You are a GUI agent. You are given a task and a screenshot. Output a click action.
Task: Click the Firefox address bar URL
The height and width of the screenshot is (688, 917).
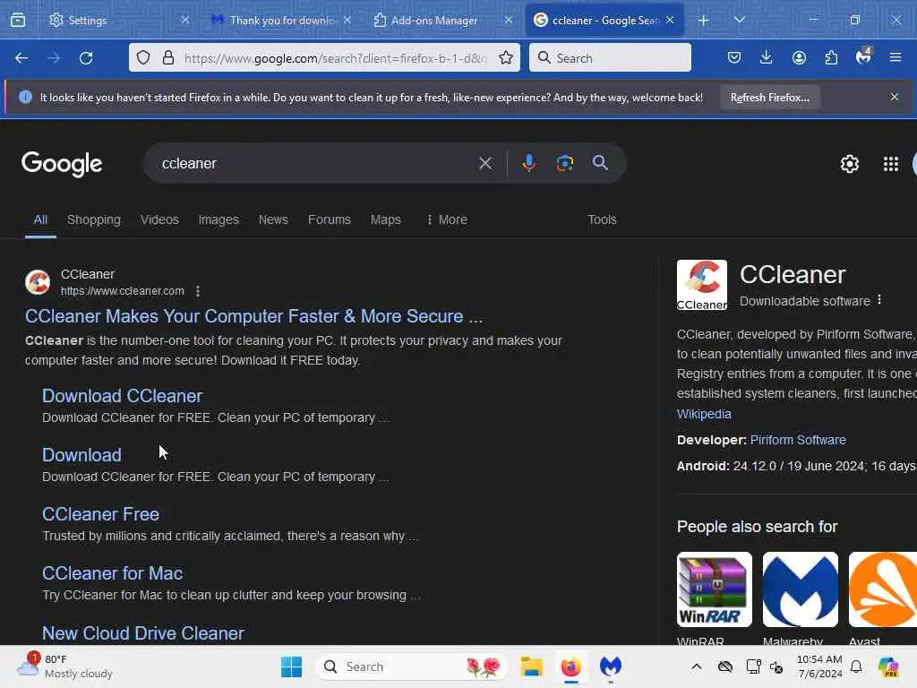point(335,58)
